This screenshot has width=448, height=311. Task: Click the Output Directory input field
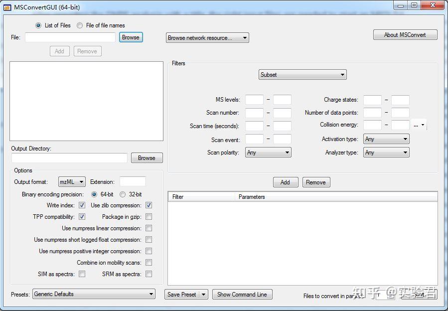(69, 158)
